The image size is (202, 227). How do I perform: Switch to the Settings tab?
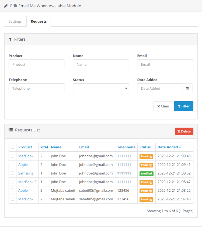[x=15, y=22]
